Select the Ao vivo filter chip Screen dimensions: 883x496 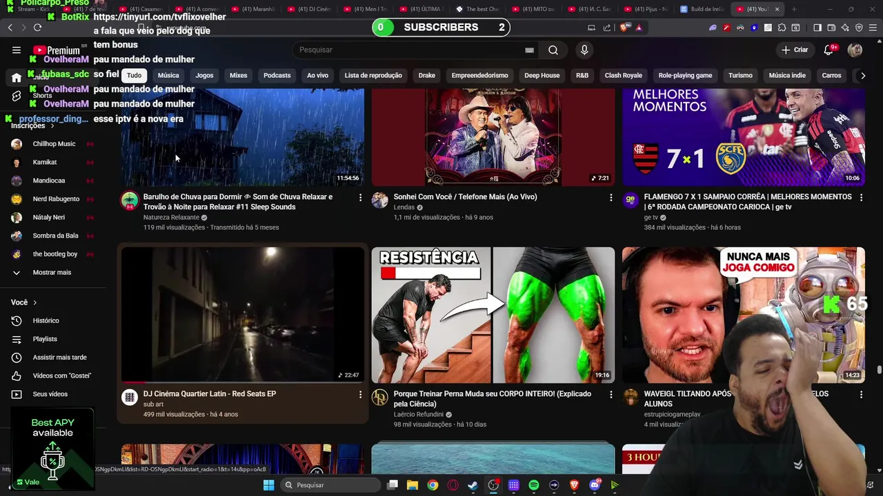click(317, 75)
